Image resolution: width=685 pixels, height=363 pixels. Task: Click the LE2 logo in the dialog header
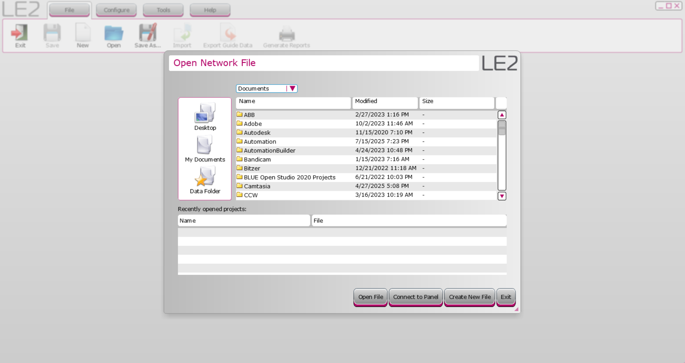click(499, 63)
